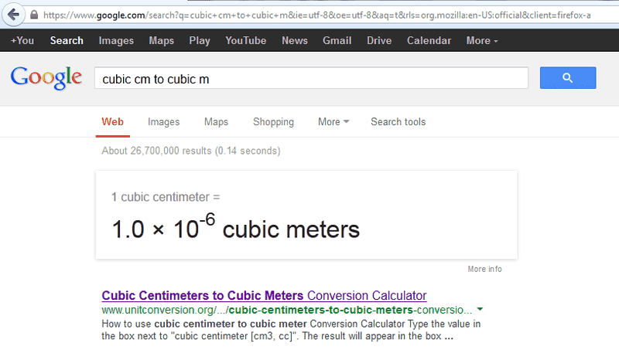Click the search query input field
The width and height of the screenshot is (619, 350).
tap(309, 79)
